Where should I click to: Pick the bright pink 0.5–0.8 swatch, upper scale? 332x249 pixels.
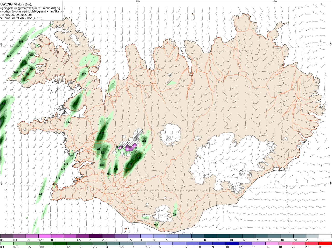tap(45, 236)
